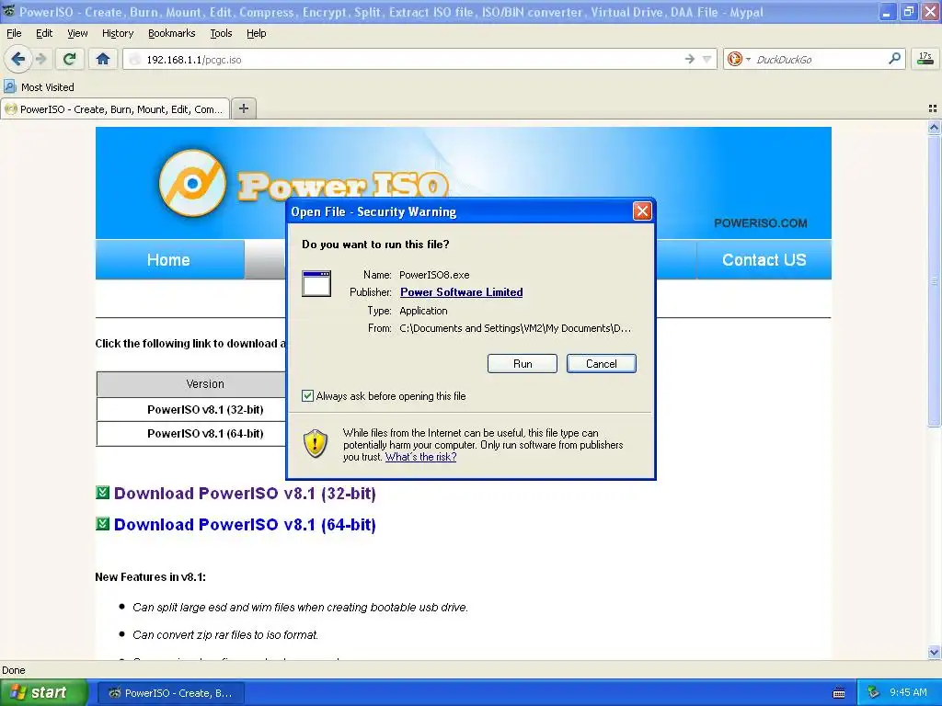The height and width of the screenshot is (706, 942).
Task: Click the PowerISO disc logo
Action: [x=192, y=183]
